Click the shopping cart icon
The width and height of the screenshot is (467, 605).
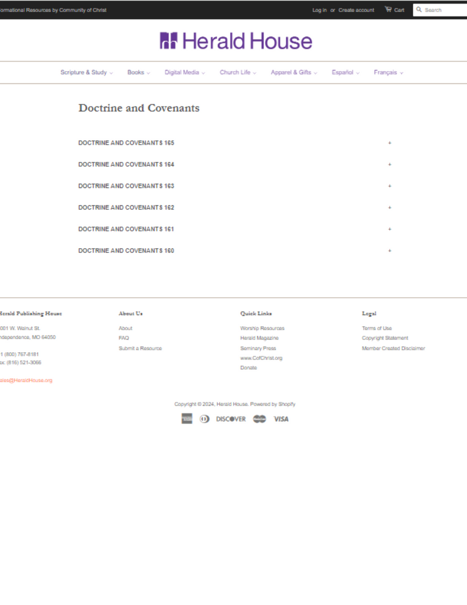[x=388, y=9]
